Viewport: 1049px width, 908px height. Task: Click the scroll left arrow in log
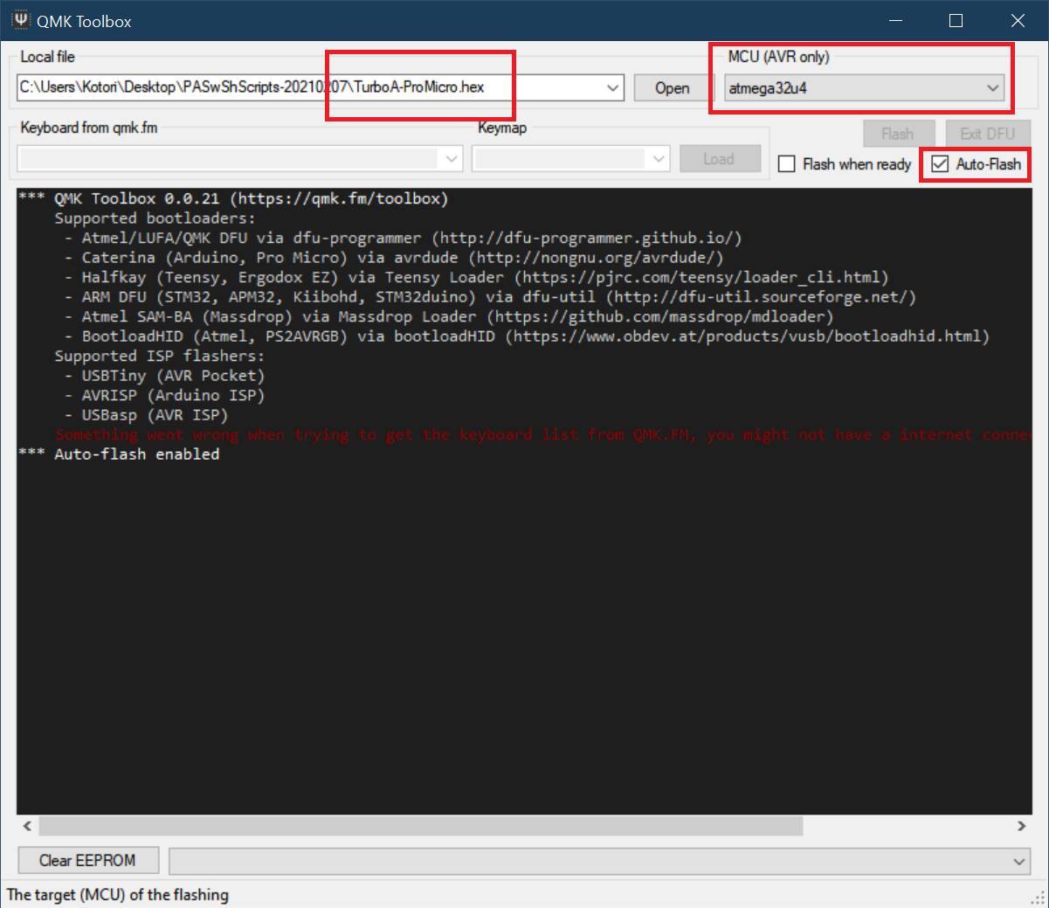pos(27,826)
